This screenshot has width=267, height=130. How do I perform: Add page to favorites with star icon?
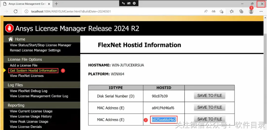pos(221,11)
